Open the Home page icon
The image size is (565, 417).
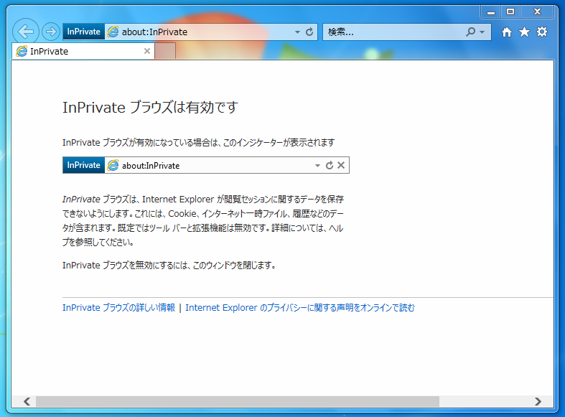click(x=507, y=32)
